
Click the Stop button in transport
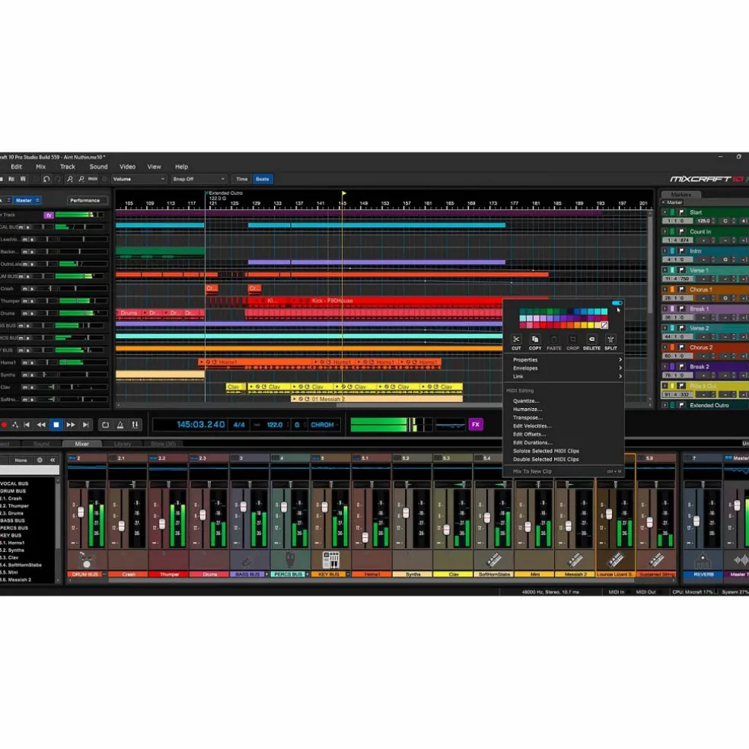56,425
